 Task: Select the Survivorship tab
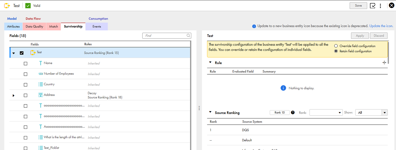73,27
